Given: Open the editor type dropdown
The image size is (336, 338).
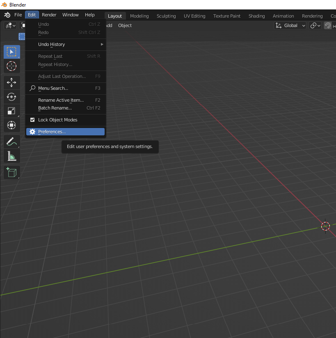Looking at the screenshot, I should pos(10,25).
